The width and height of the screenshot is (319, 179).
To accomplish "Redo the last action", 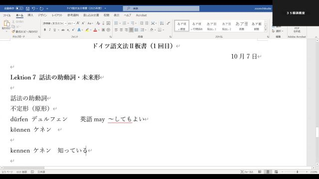I will pos(41,8).
